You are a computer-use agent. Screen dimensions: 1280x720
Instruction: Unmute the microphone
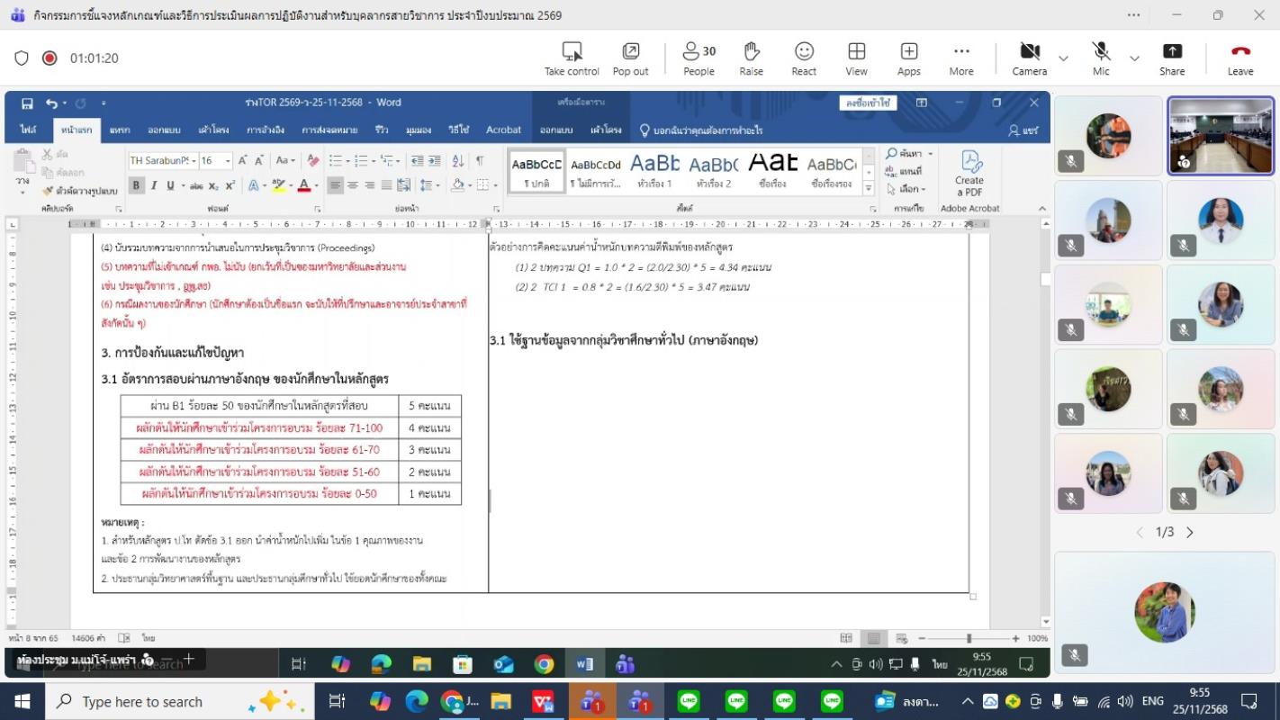tap(1100, 58)
